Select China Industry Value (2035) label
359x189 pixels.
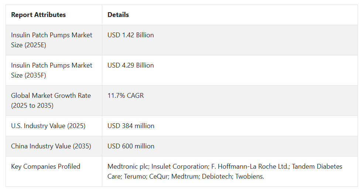[51, 146]
